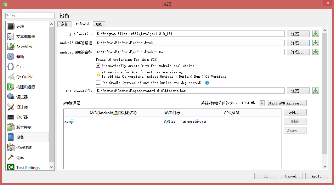Click the Ant executable path field
The image size is (334, 185).
tap(190, 91)
